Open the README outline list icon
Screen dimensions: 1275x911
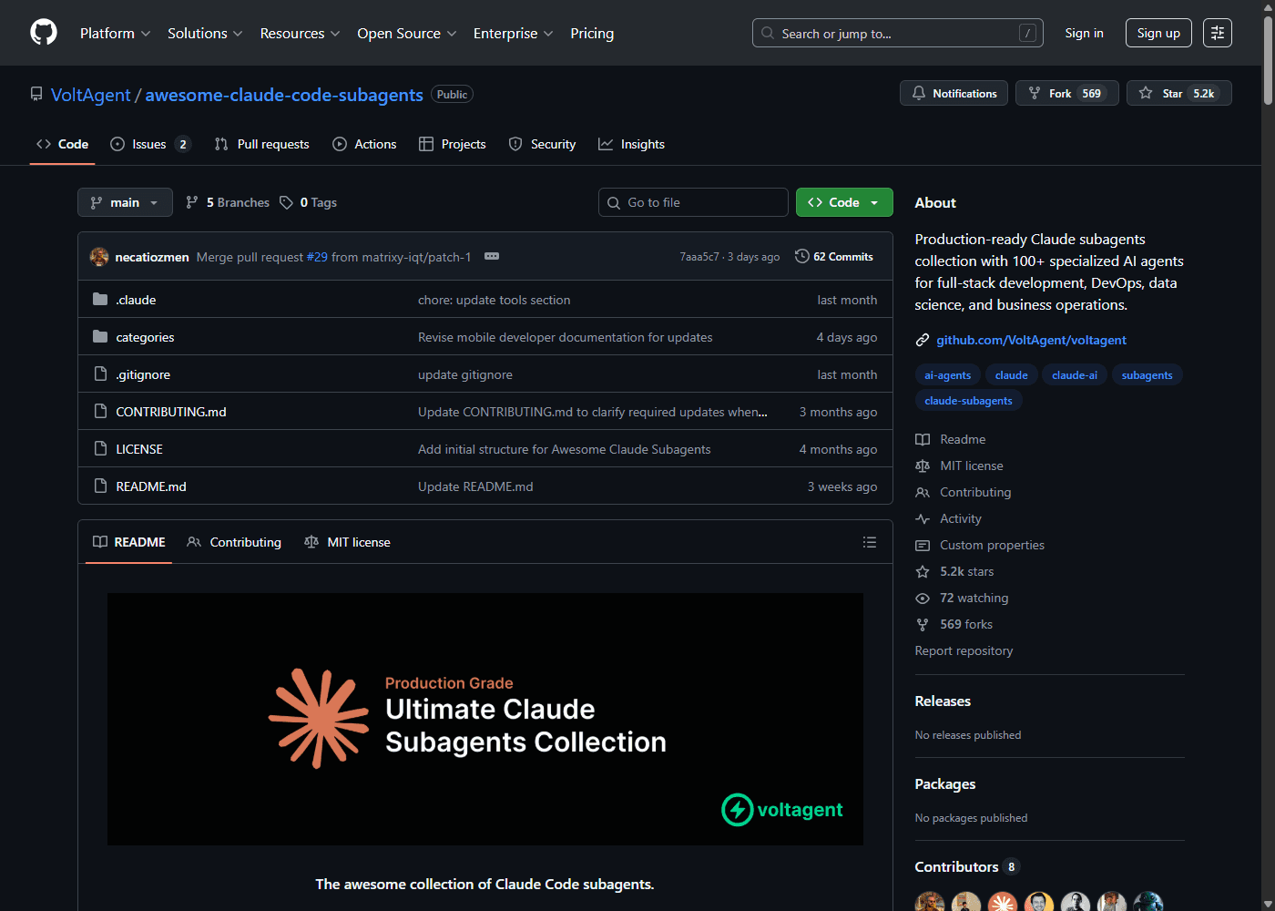[x=870, y=542]
